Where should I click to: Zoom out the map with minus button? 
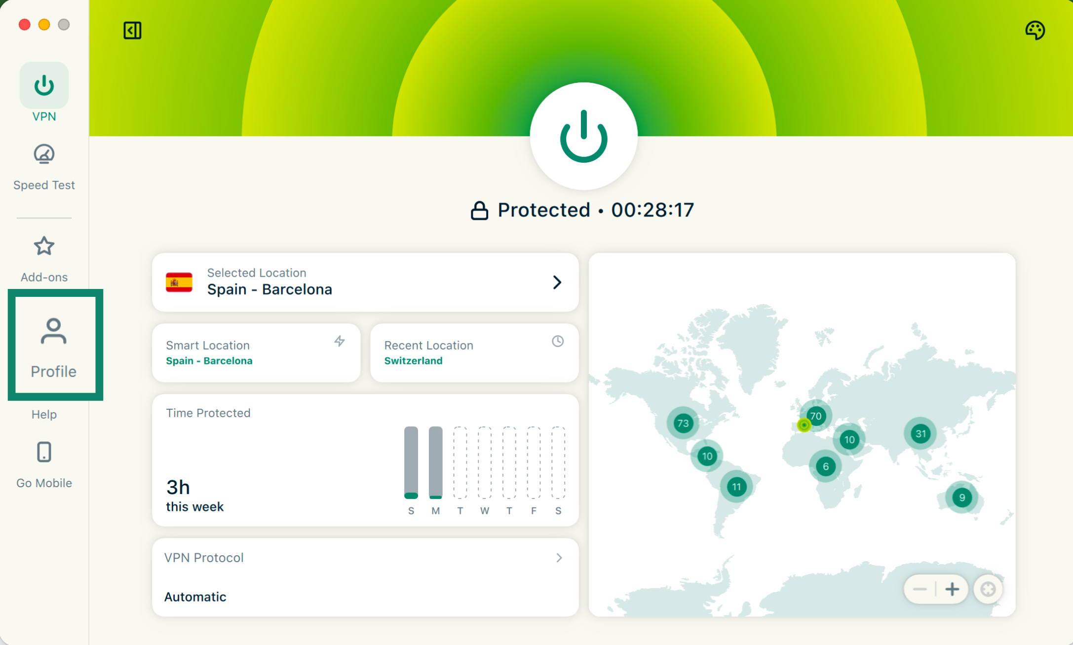920,589
